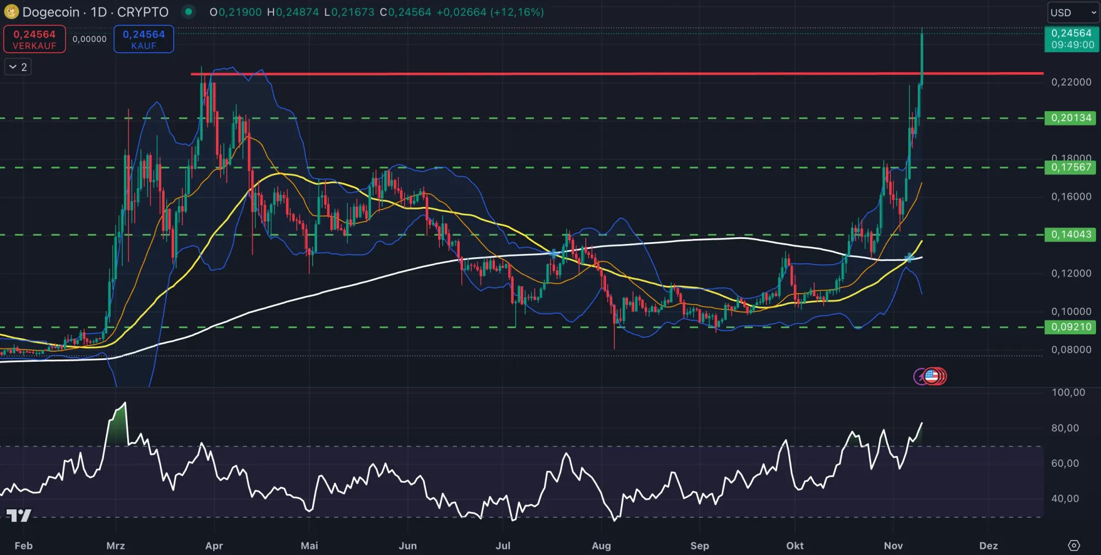Click the Mrz label on time axis

click(115, 546)
